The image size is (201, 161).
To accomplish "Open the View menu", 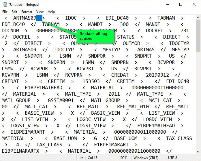I will (40, 12).
